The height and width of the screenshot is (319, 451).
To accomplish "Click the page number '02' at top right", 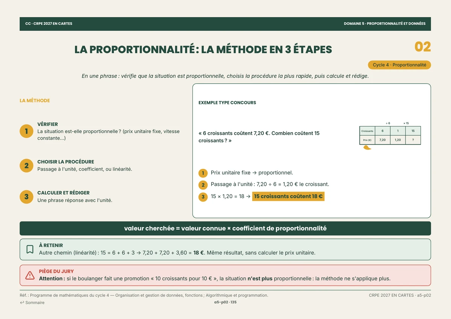I will tap(422, 47).
